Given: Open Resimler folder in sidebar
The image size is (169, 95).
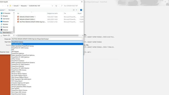Looking at the screenshot, I should (x=5, y=27).
